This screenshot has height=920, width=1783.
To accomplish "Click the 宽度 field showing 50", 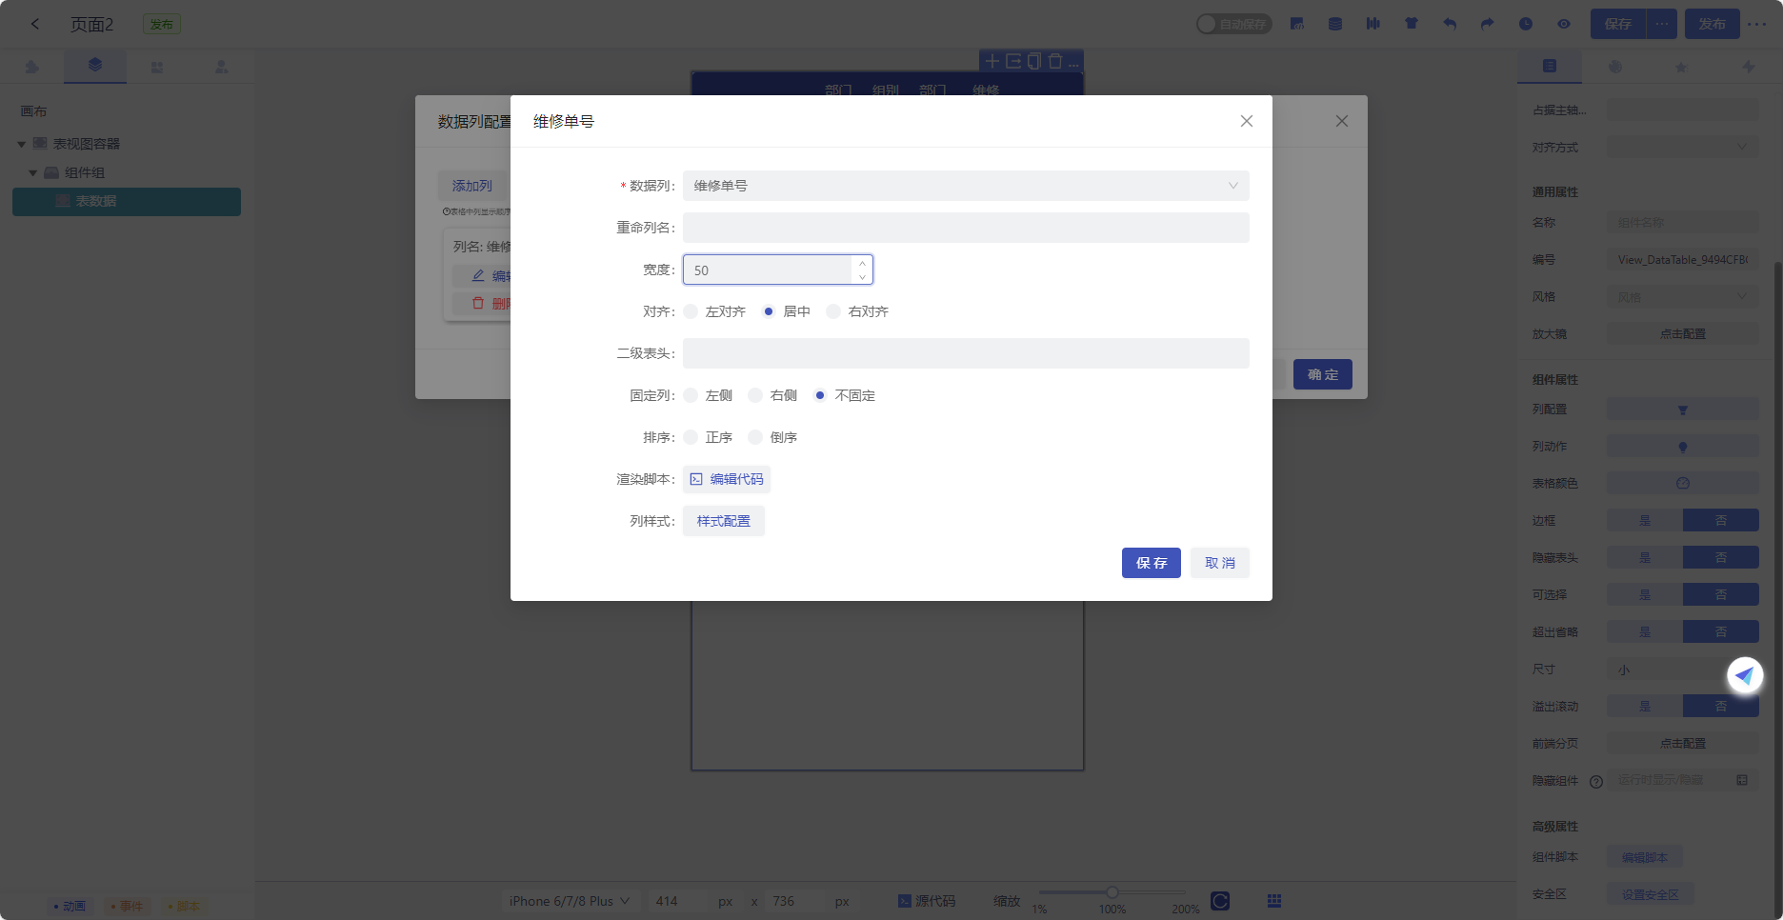I will [x=768, y=270].
